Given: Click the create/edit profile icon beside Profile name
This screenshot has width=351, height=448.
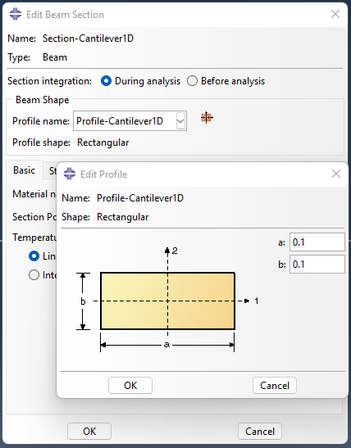Looking at the screenshot, I should (x=207, y=118).
